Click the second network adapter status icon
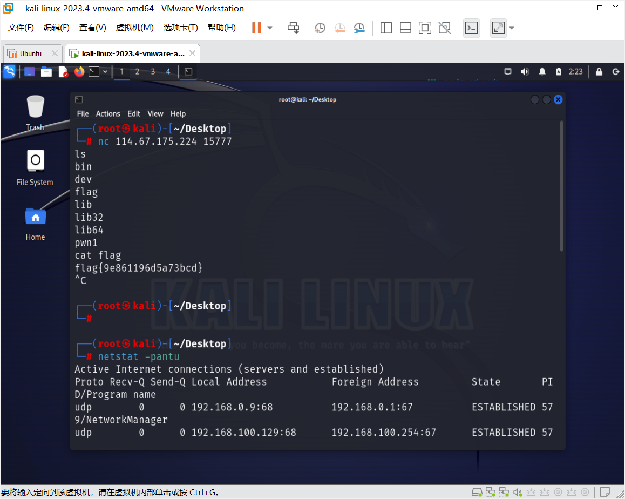625x499 pixels. (504, 492)
